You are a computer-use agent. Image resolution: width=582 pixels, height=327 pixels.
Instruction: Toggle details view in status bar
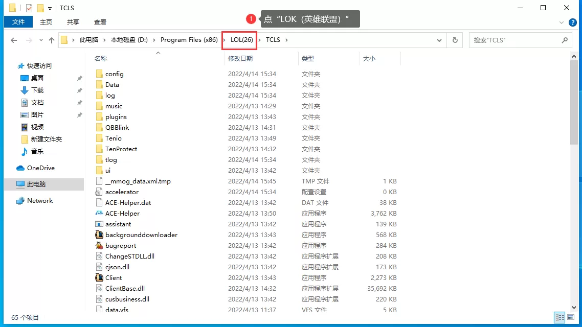click(559, 317)
